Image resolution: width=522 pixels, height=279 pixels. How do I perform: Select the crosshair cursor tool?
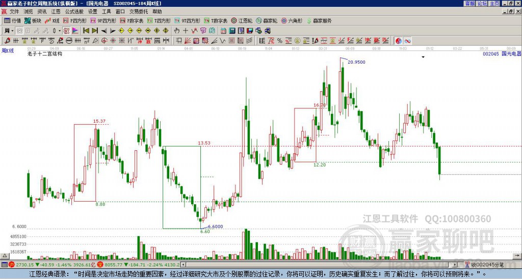(x=186, y=31)
